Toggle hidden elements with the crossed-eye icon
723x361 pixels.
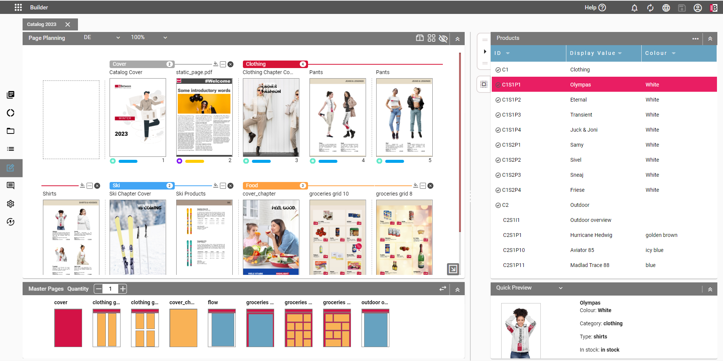[444, 39]
